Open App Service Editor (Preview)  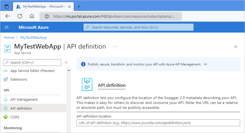pos(32,71)
